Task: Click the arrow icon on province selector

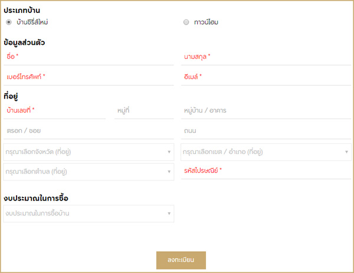Action: [x=169, y=152]
